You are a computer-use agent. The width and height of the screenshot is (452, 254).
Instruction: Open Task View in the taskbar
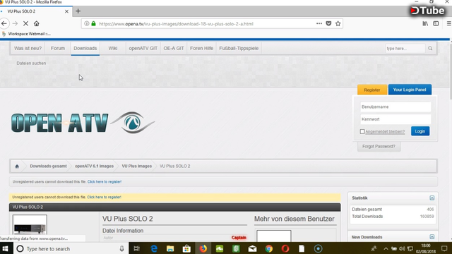(137, 248)
